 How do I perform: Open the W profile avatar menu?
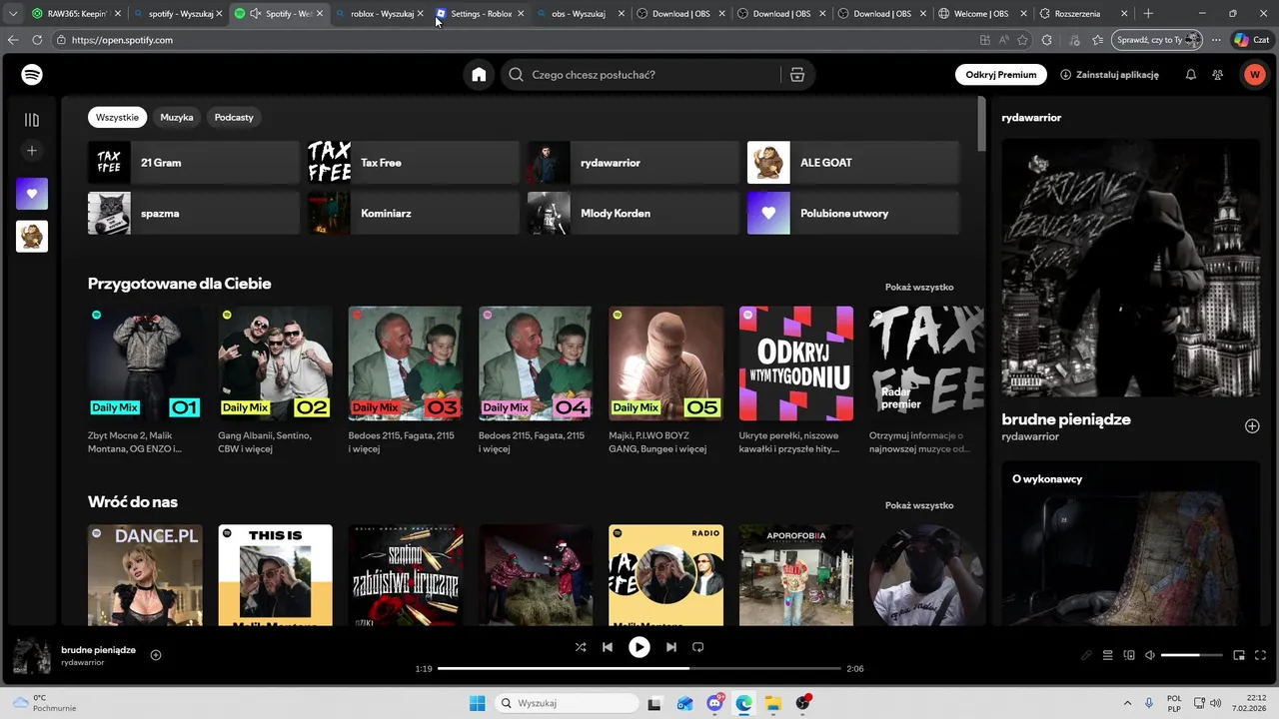[1254, 75]
